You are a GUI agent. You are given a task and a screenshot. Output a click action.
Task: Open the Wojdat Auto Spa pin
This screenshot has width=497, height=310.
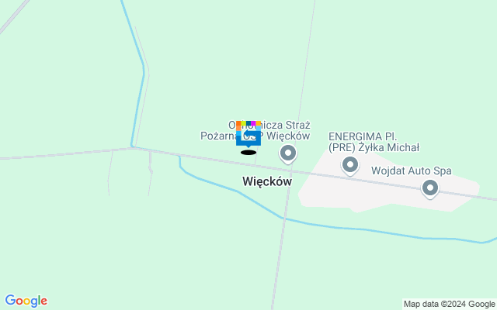pyautogui.click(x=430, y=189)
